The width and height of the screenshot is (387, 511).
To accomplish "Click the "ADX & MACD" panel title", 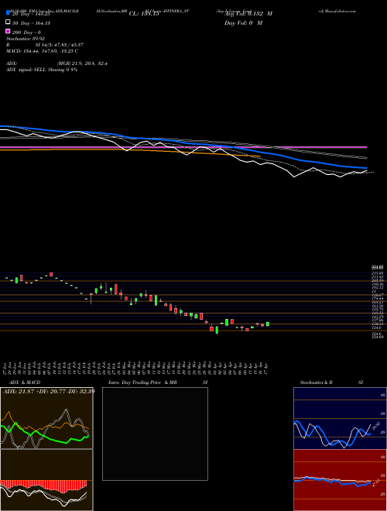I will (x=25, y=382).
